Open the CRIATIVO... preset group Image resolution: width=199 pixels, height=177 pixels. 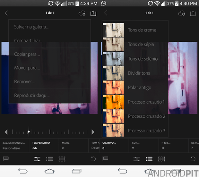114,146
